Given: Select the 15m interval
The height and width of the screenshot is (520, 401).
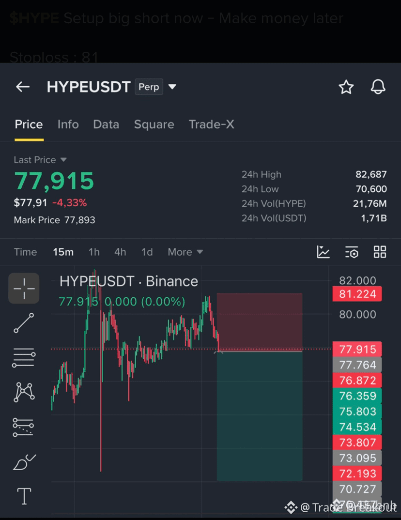Looking at the screenshot, I should (63, 252).
